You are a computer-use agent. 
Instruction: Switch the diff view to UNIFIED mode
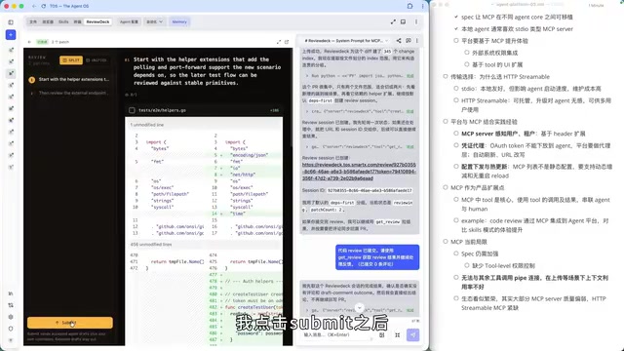[x=97, y=60]
